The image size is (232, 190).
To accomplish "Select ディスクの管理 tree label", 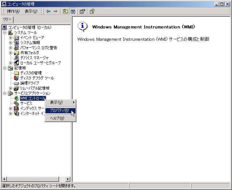I will (31, 73).
